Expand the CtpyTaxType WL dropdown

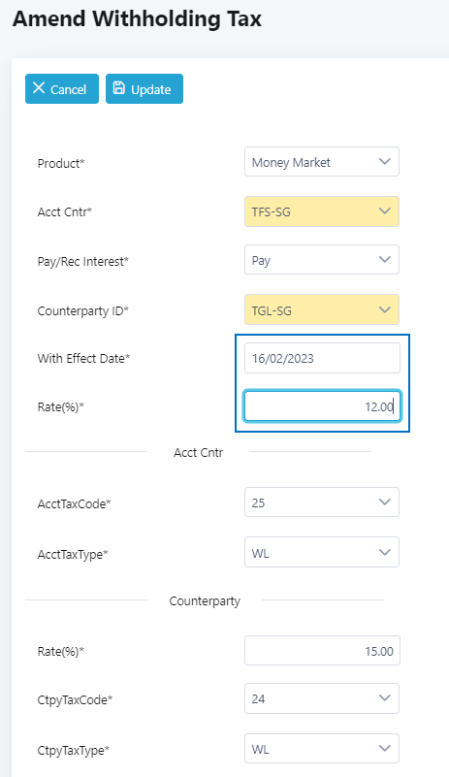pos(322,748)
